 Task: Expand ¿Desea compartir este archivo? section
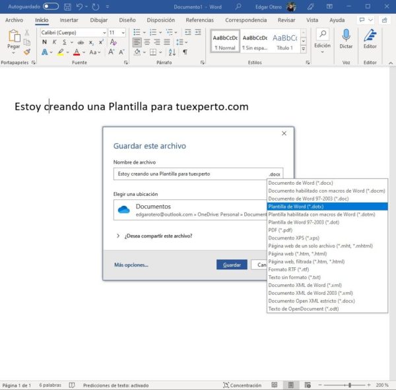pyautogui.click(x=118, y=236)
